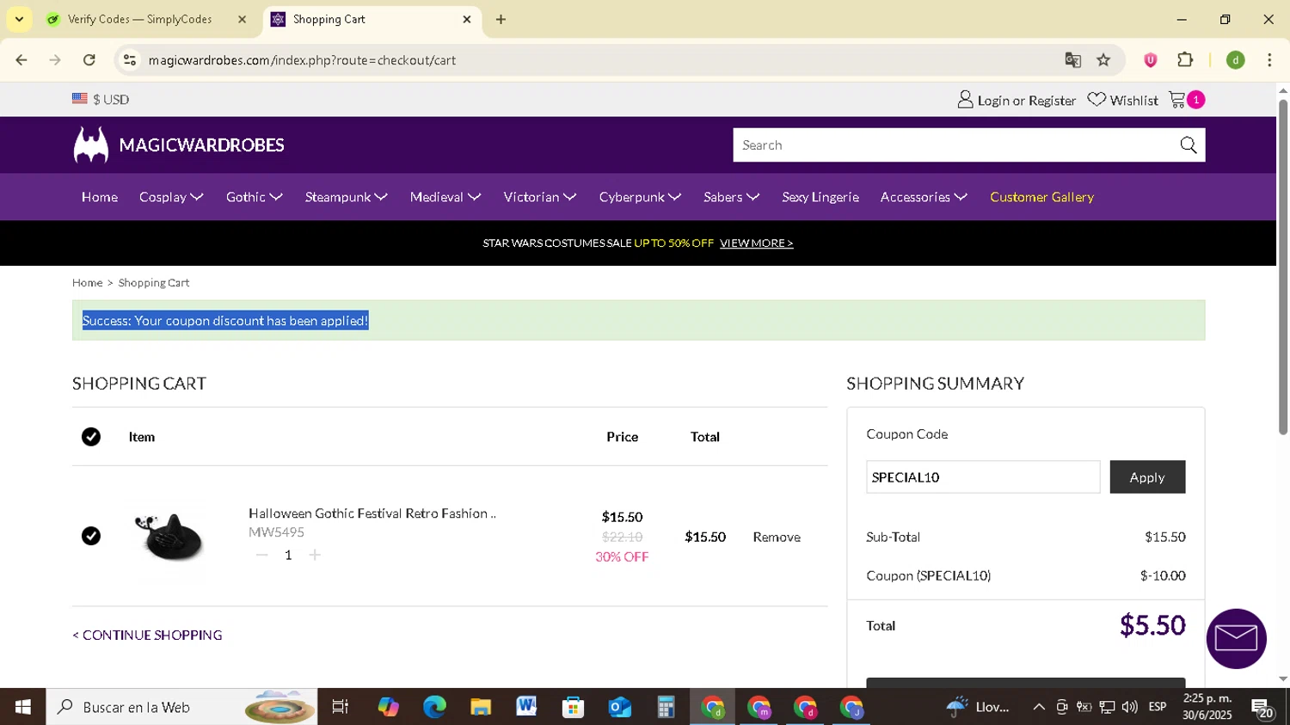Open Task View on the taskbar
Viewport: 1290px width, 725px height.
click(341, 707)
